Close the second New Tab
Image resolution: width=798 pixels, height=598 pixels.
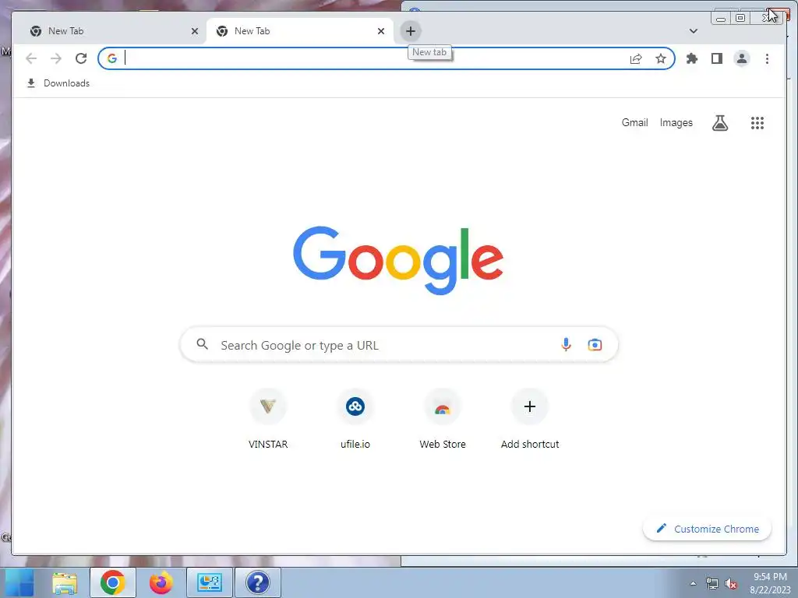coord(380,31)
